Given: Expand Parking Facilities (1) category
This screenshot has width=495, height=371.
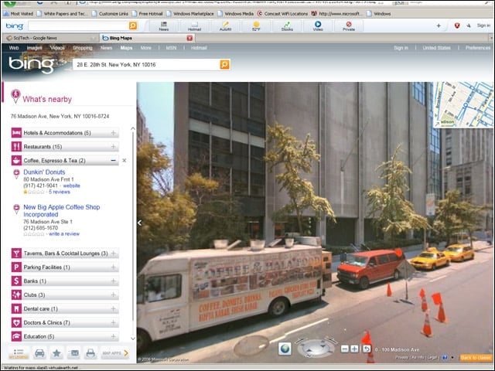Looking at the screenshot, I should 113,267.
